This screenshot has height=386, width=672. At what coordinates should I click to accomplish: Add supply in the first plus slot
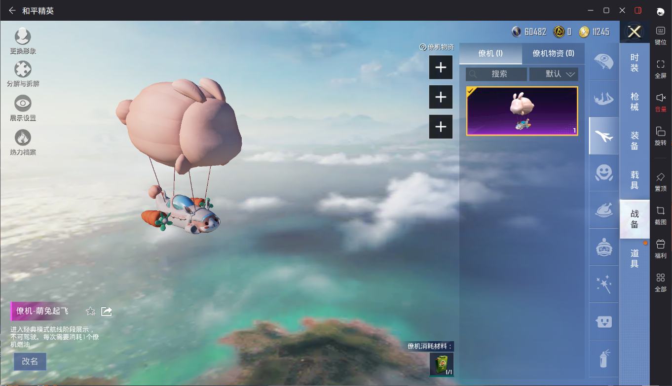441,68
